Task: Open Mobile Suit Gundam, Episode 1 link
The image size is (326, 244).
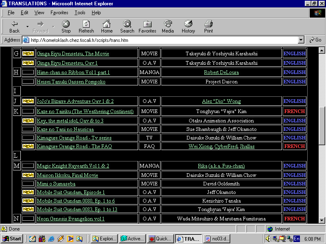Action: pyautogui.click(x=71, y=192)
